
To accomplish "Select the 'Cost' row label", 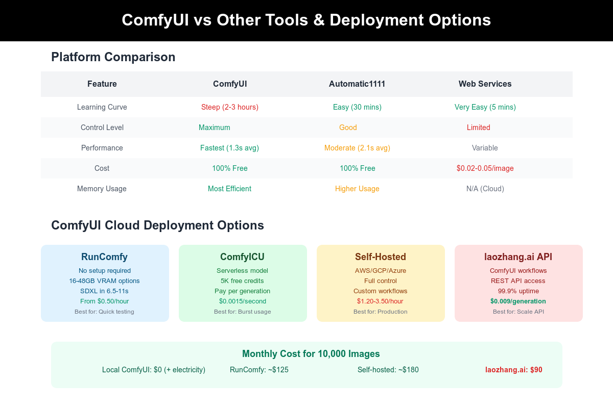I will [x=102, y=168].
